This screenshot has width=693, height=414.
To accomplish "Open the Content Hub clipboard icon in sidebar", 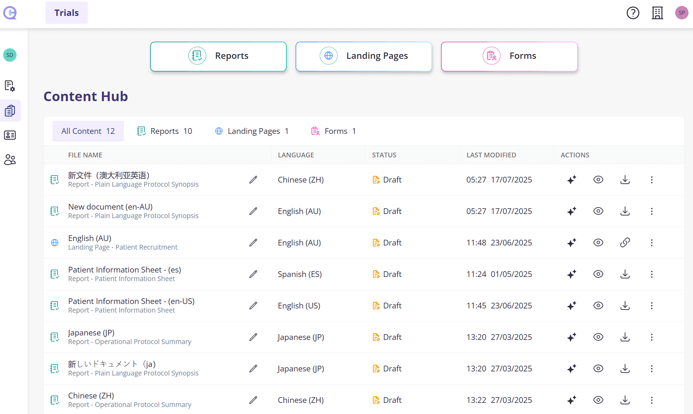I will [x=10, y=110].
